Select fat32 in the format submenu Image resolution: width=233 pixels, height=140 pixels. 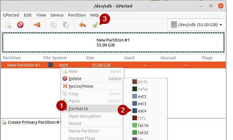click(x=145, y=132)
